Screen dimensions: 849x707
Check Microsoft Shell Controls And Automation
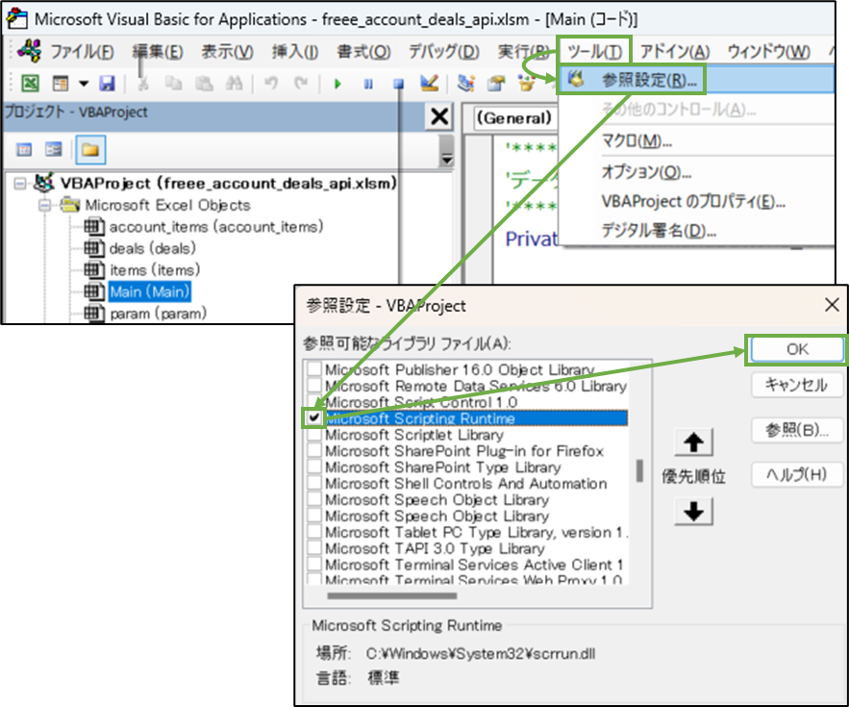(x=314, y=483)
